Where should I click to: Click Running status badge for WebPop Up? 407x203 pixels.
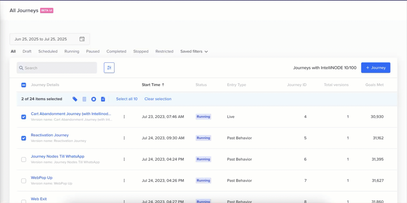click(x=203, y=181)
